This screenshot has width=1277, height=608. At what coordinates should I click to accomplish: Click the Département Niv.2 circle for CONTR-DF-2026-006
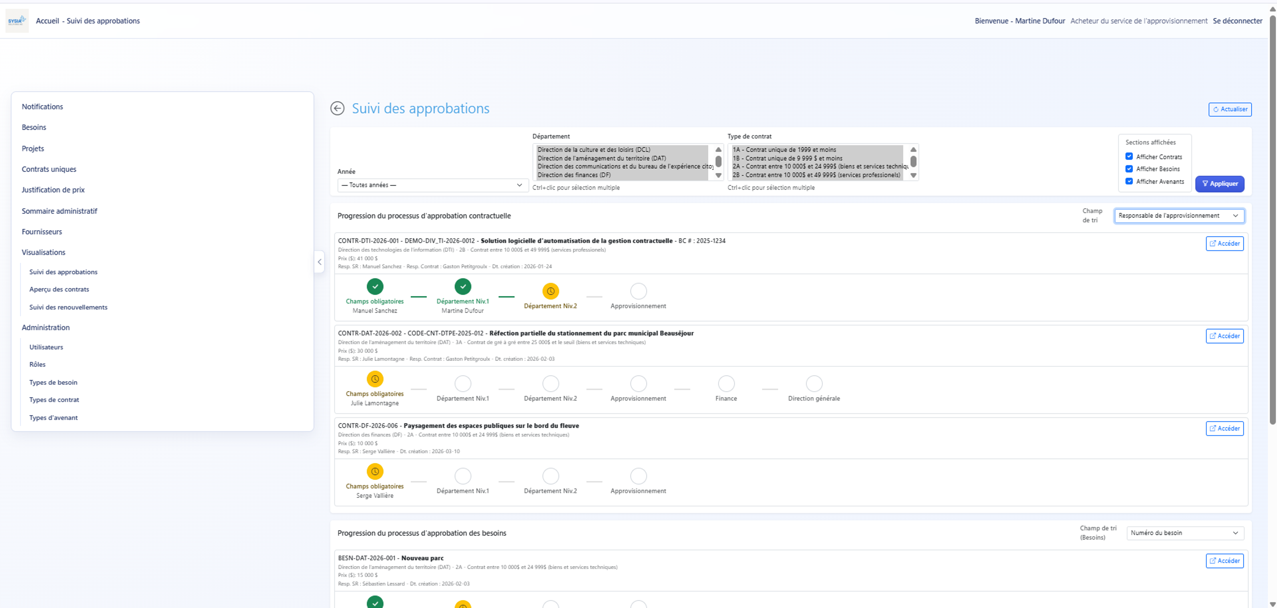pyautogui.click(x=550, y=476)
